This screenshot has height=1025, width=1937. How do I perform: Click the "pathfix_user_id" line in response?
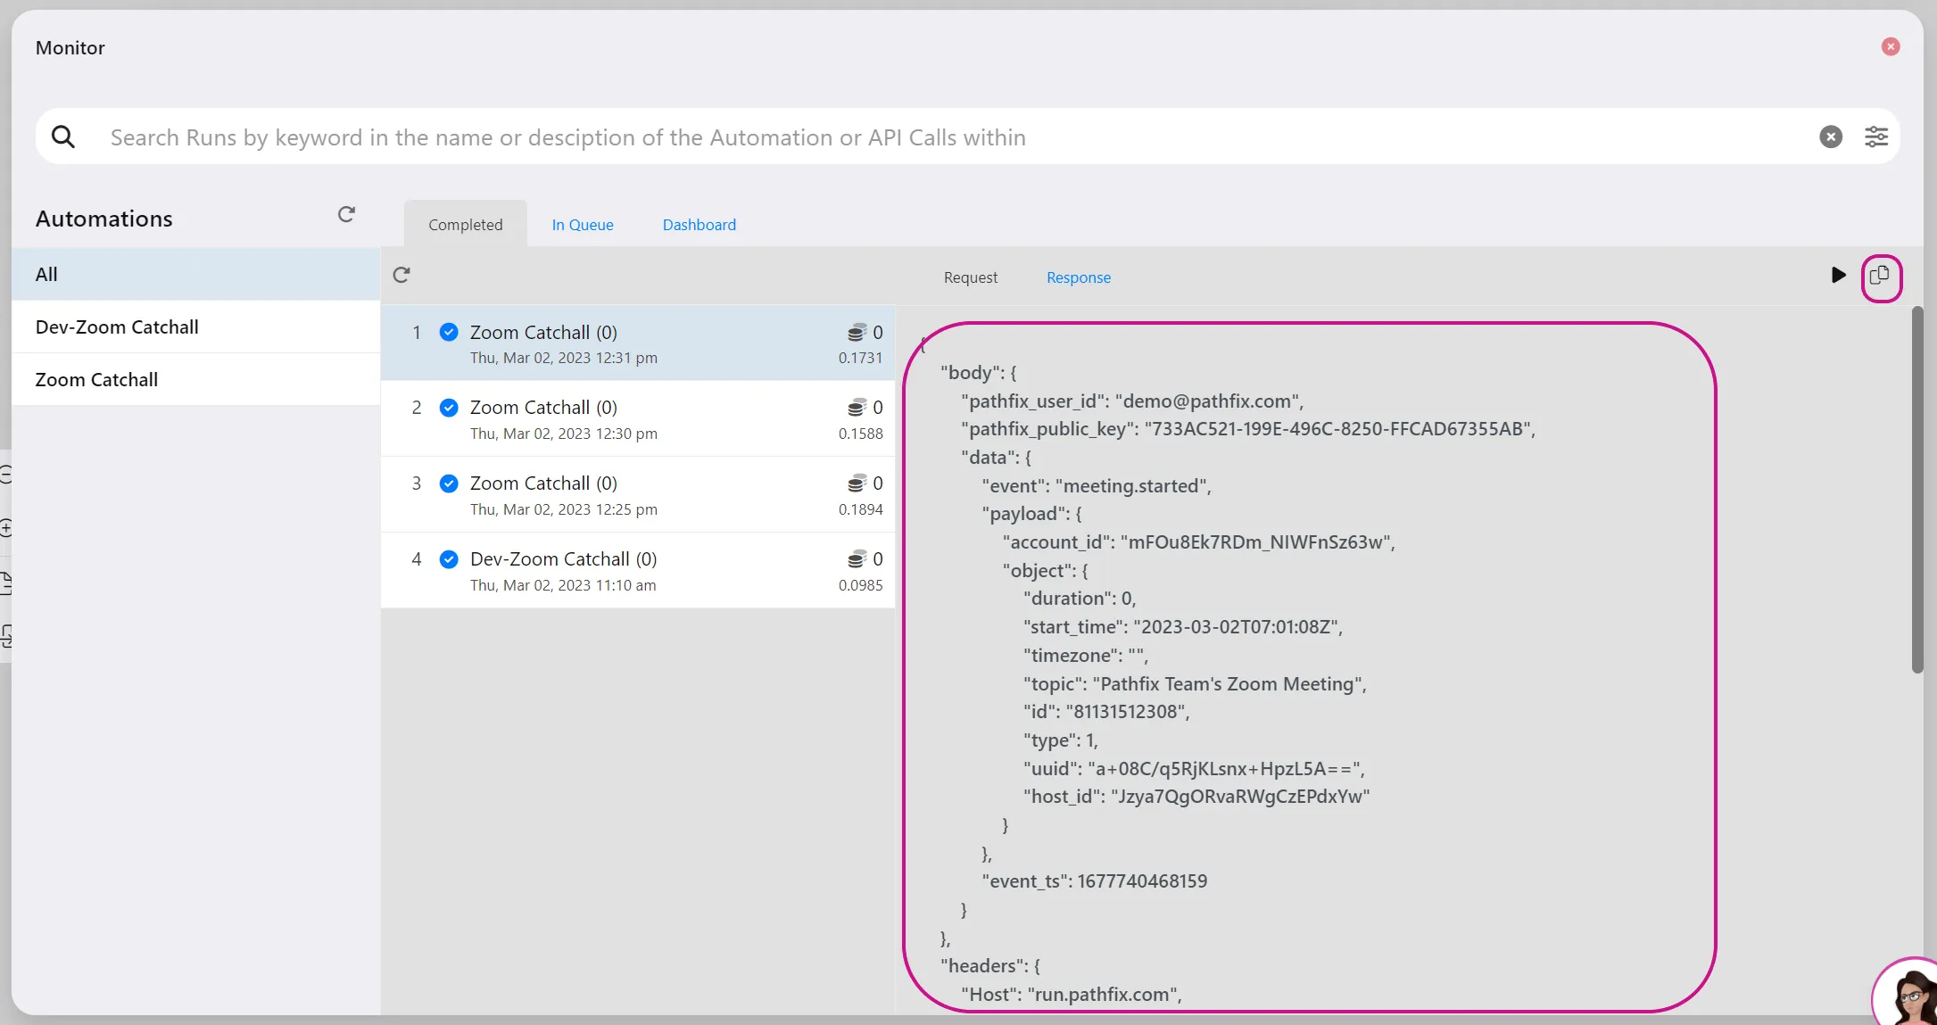[1132, 401]
